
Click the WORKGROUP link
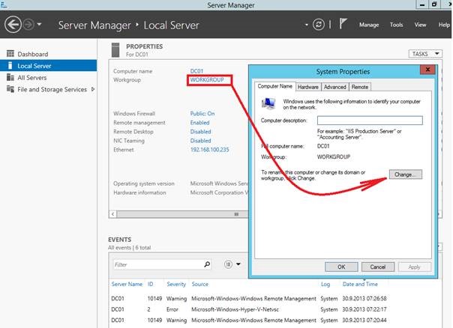[x=207, y=79]
